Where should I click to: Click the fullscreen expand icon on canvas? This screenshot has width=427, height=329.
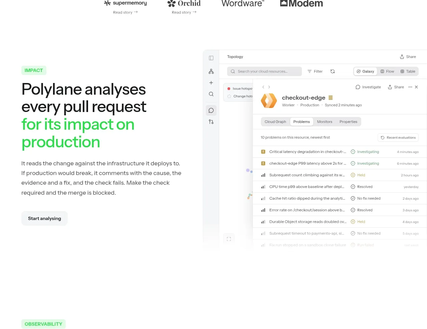click(x=229, y=239)
